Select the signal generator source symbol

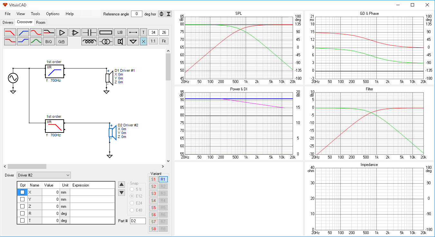tap(13, 78)
